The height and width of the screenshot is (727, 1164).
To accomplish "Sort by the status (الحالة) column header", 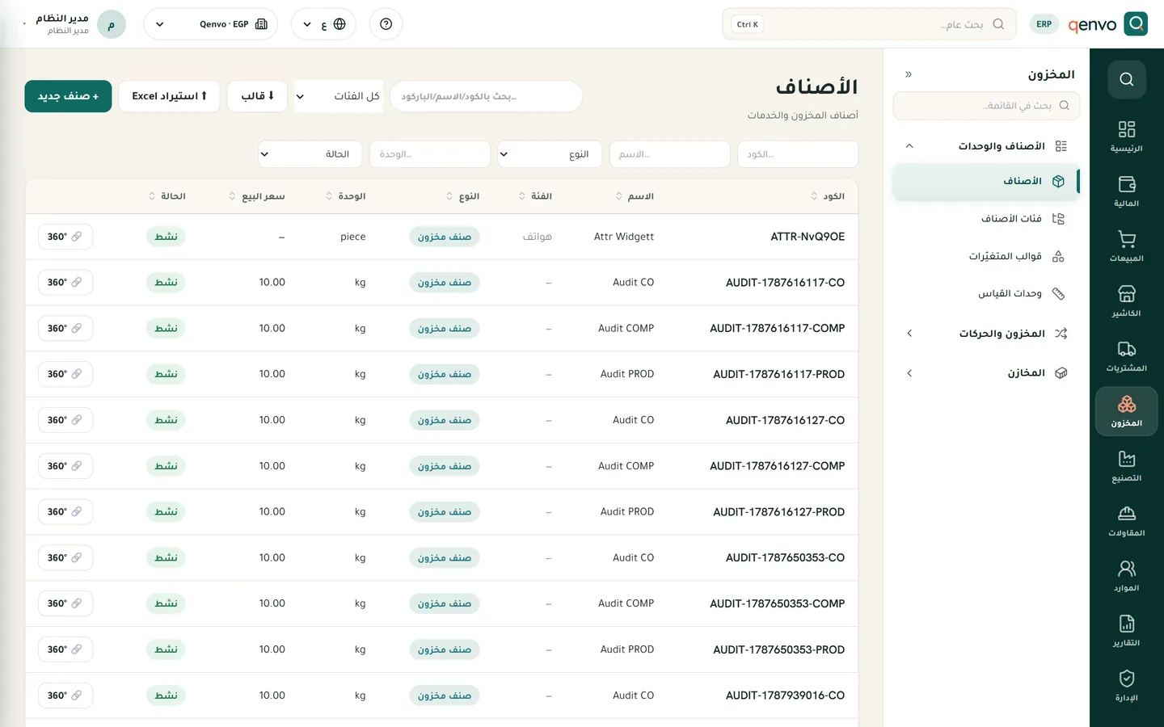I will pos(167,196).
